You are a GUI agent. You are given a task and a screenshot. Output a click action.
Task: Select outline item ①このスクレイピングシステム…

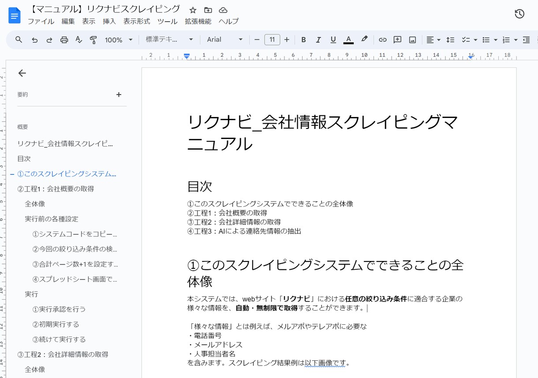67,174
